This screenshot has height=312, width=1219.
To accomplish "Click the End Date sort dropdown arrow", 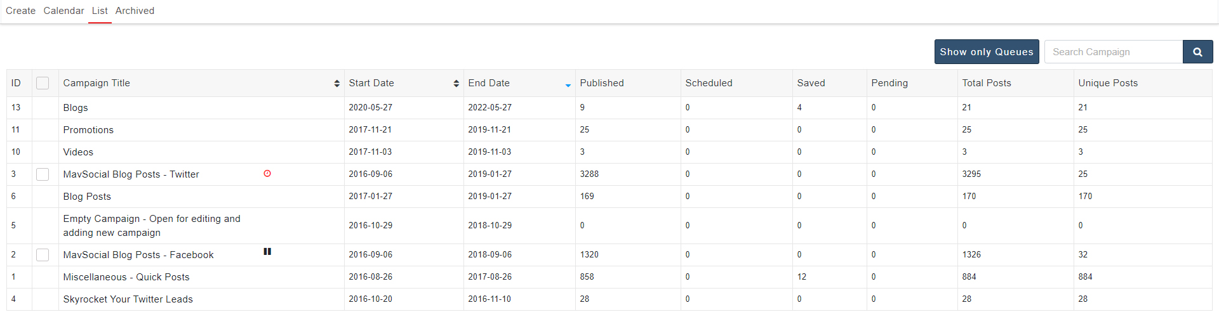I will 568,85.
